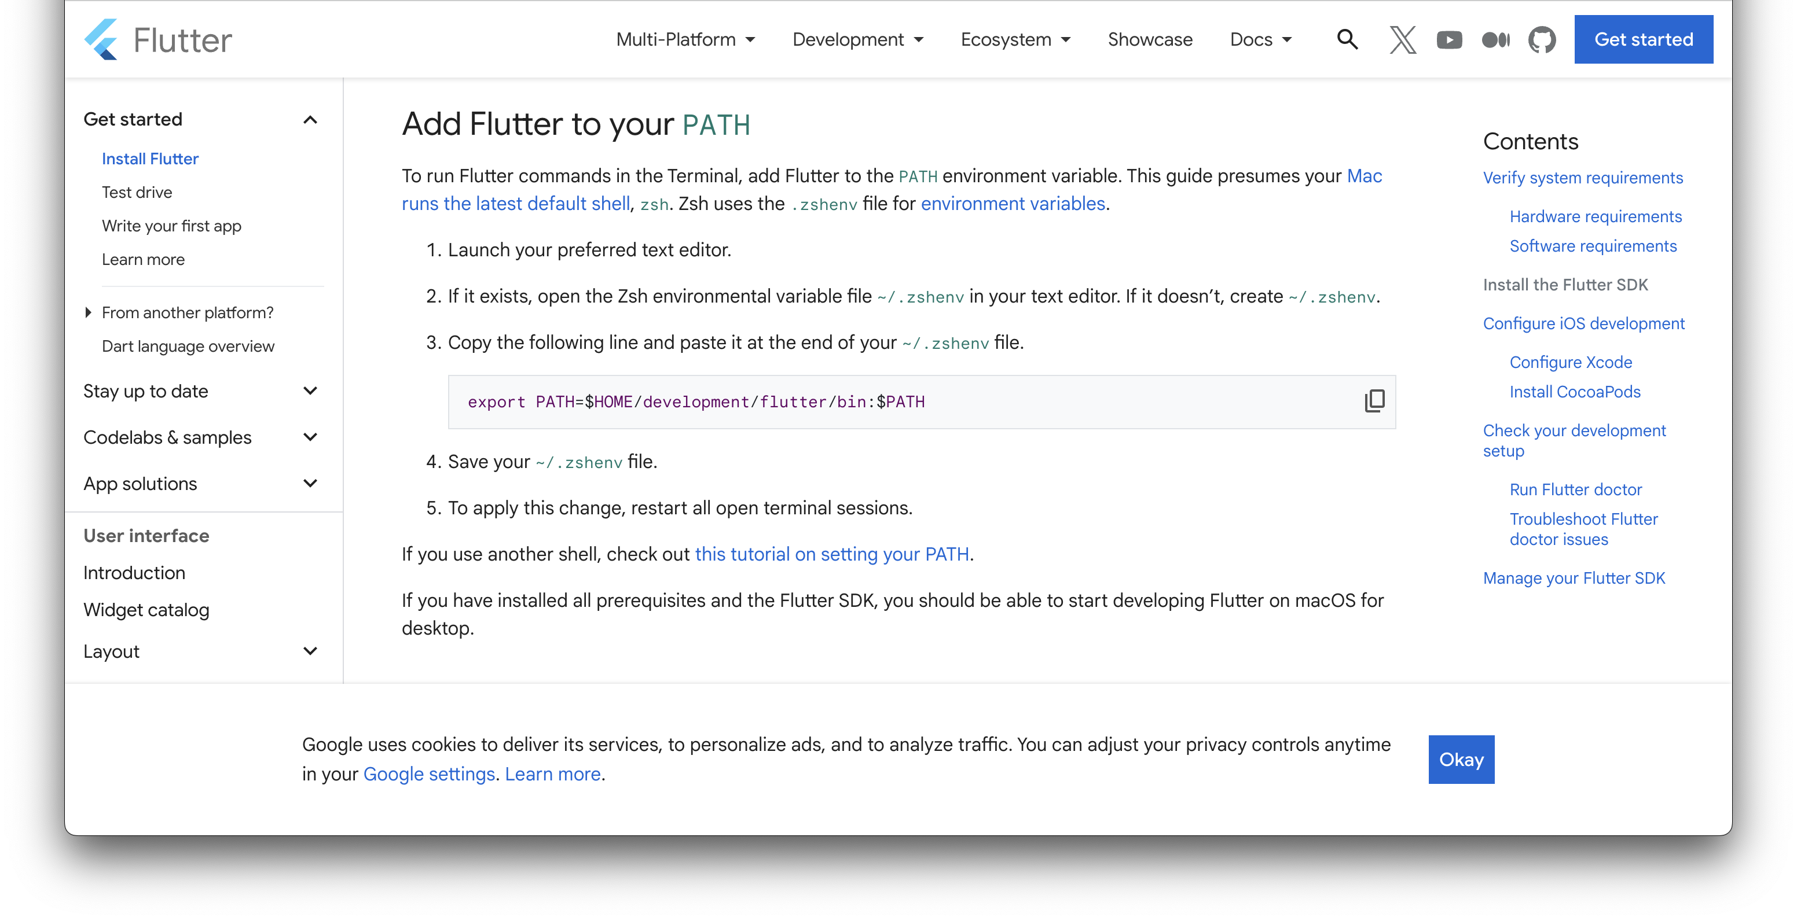Screen dimensions: 1797x921
Task: Open the Development dropdown menu
Action: point(857,40)
